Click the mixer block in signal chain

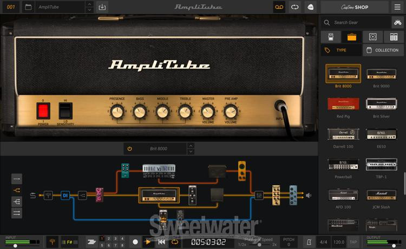[x=259, y=195]
